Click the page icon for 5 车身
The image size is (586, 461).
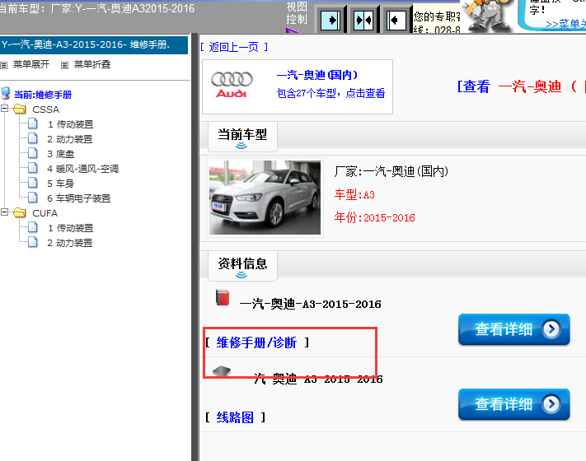pyautogui.click(x=32, y=183)
